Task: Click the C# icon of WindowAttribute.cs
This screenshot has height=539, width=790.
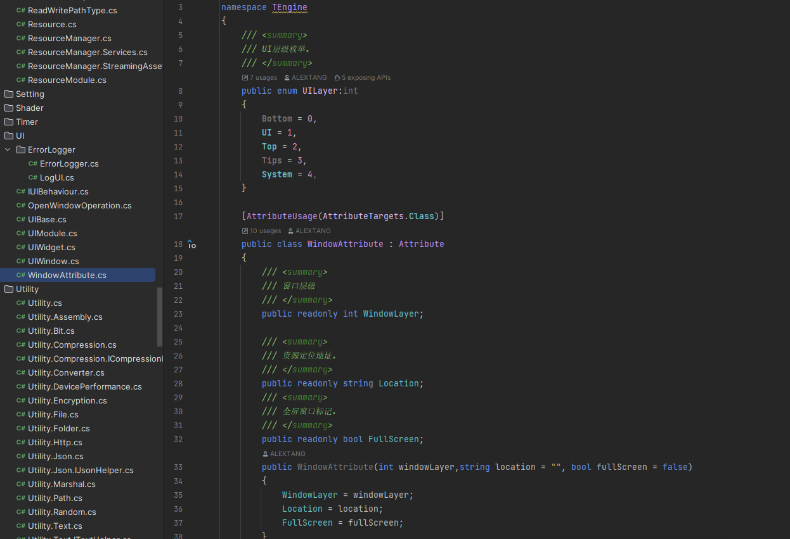Action: coord(21,275)
